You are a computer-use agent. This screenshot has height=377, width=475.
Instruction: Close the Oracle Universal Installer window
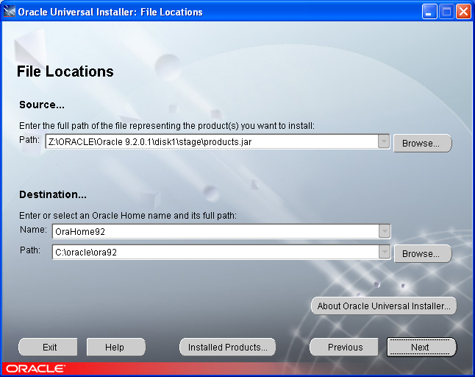click(x=463, y=12)
